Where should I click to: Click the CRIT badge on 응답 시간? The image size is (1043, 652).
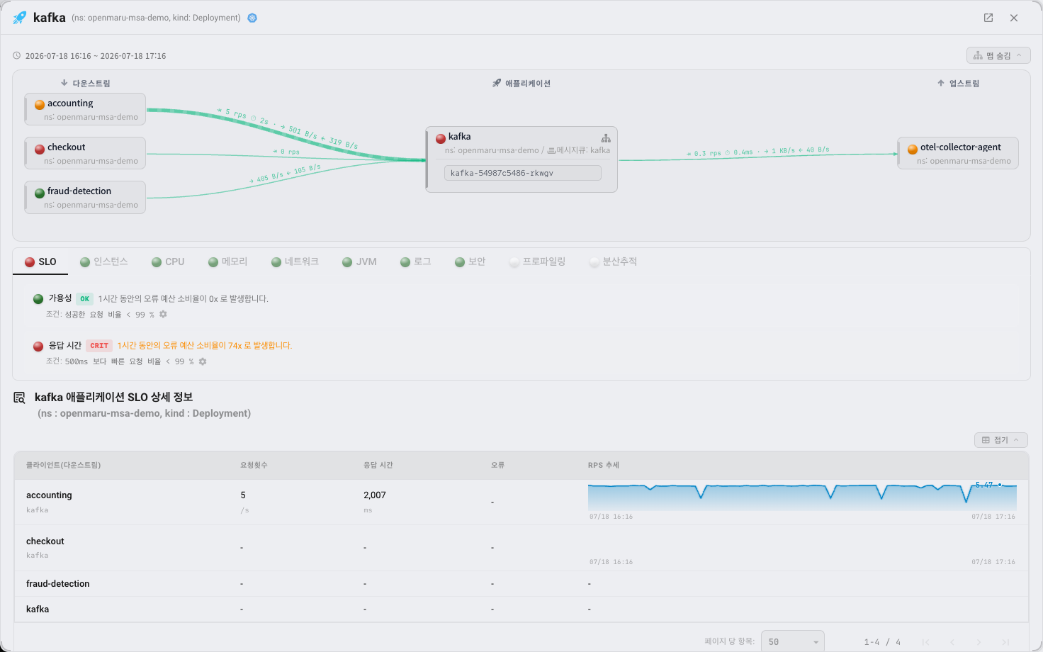99,346
